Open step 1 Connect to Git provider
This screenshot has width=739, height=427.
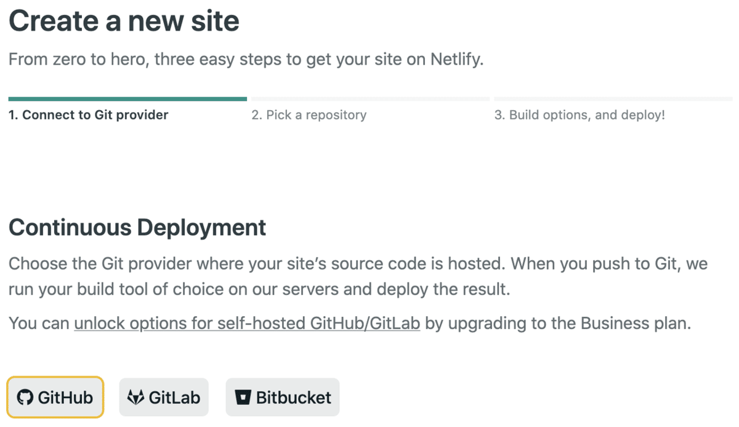tap(88, 115)
